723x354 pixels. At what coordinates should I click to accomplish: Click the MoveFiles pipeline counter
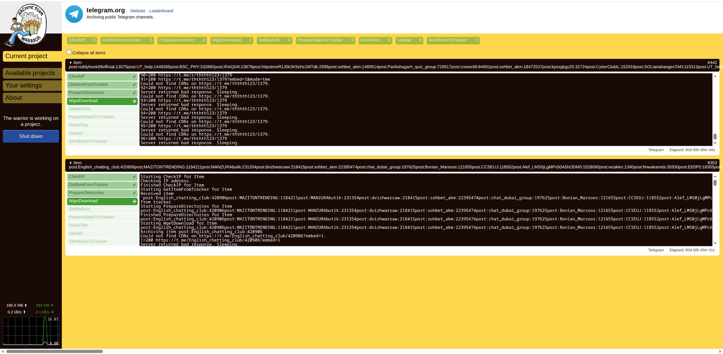[375, 40]
